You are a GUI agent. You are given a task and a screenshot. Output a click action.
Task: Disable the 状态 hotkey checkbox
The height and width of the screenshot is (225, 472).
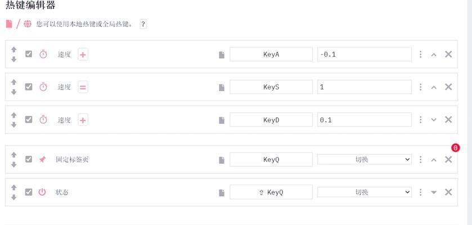[29, 192]
